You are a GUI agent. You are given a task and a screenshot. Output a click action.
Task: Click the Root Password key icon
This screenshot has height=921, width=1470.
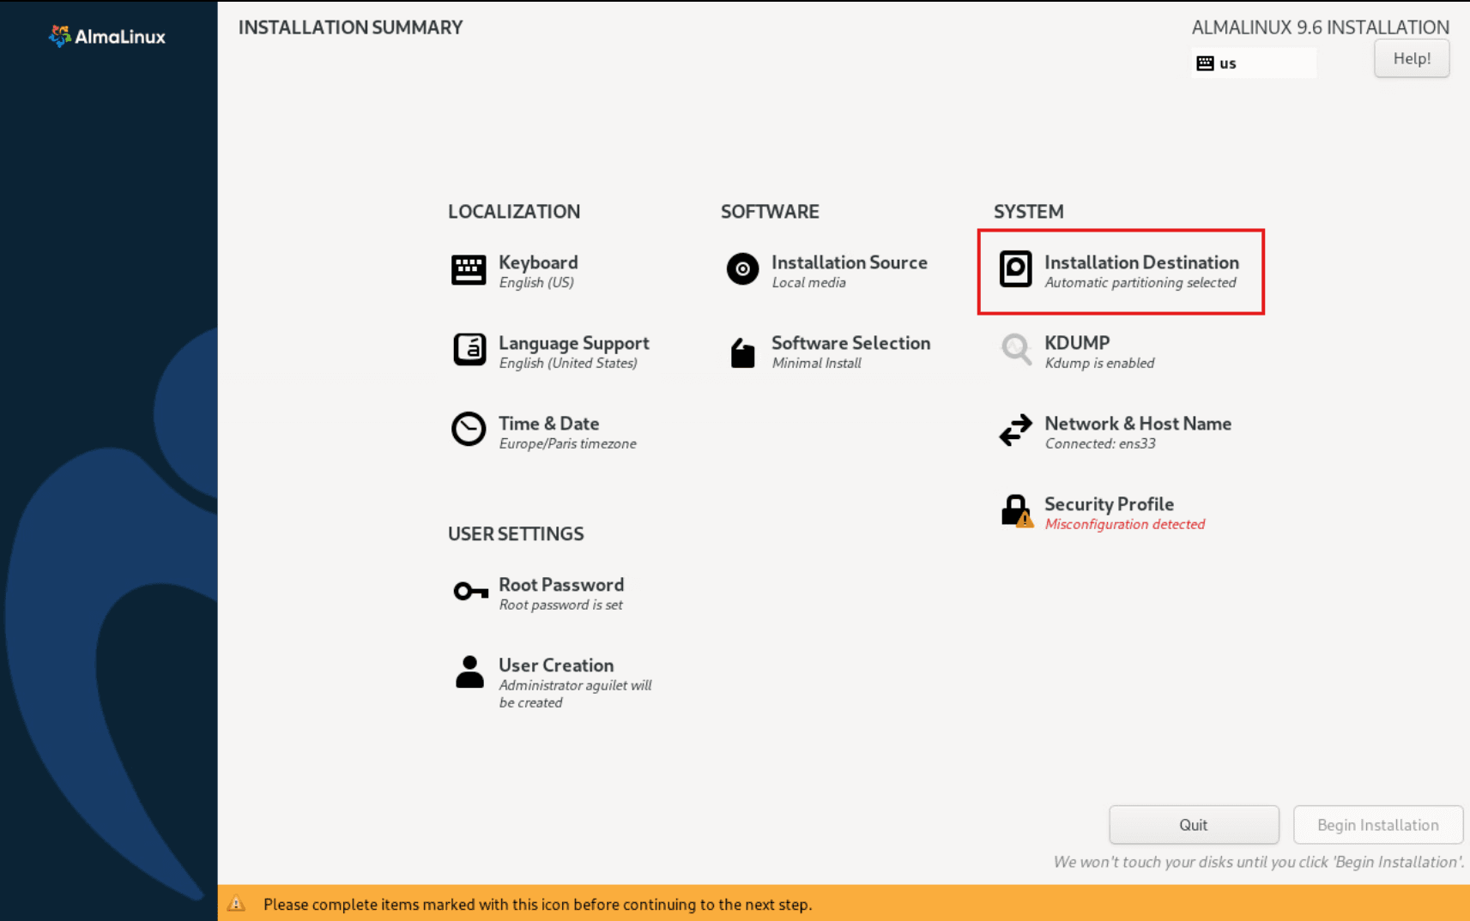click(x=470, y=592)
